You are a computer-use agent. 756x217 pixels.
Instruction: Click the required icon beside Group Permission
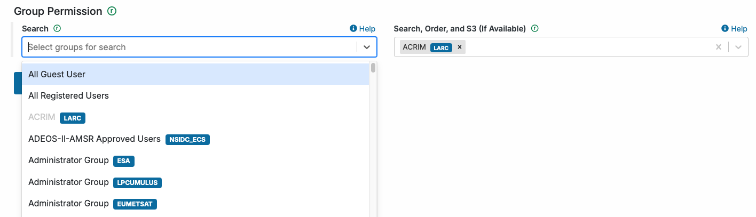click(x=112, y=11)
